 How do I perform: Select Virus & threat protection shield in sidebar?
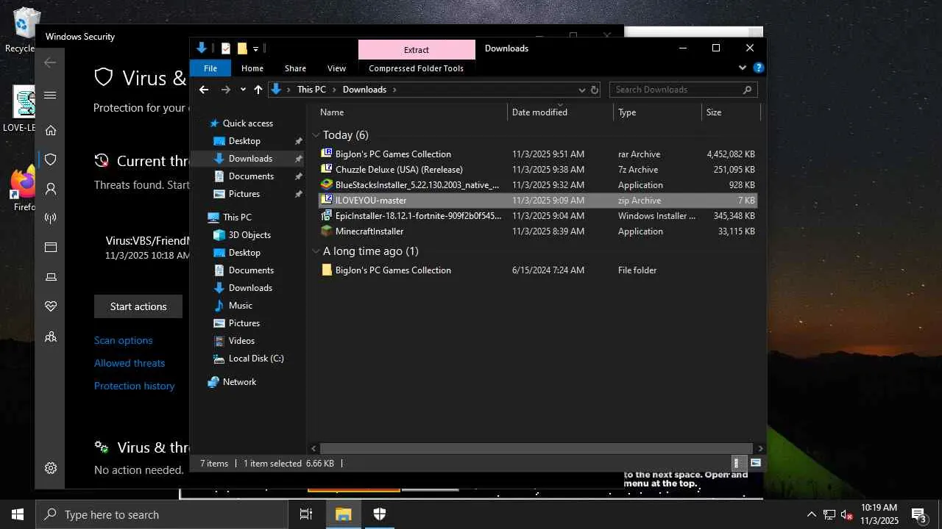point(51,159)
